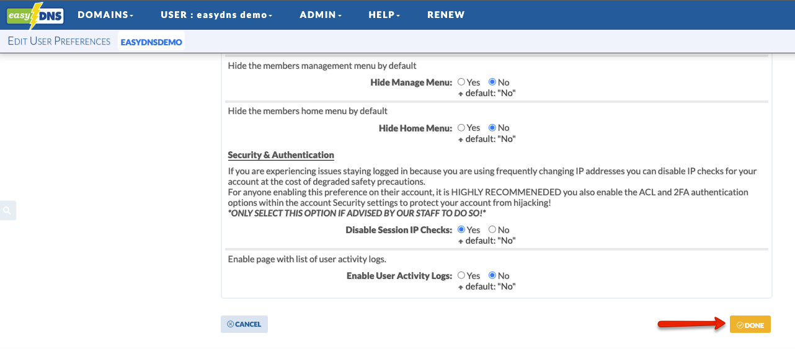Screen dimensions: 795x349
Task: Click the easyDNS logo icon
Action: [x=35, y=15]
